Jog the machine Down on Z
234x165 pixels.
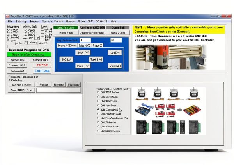115,66
